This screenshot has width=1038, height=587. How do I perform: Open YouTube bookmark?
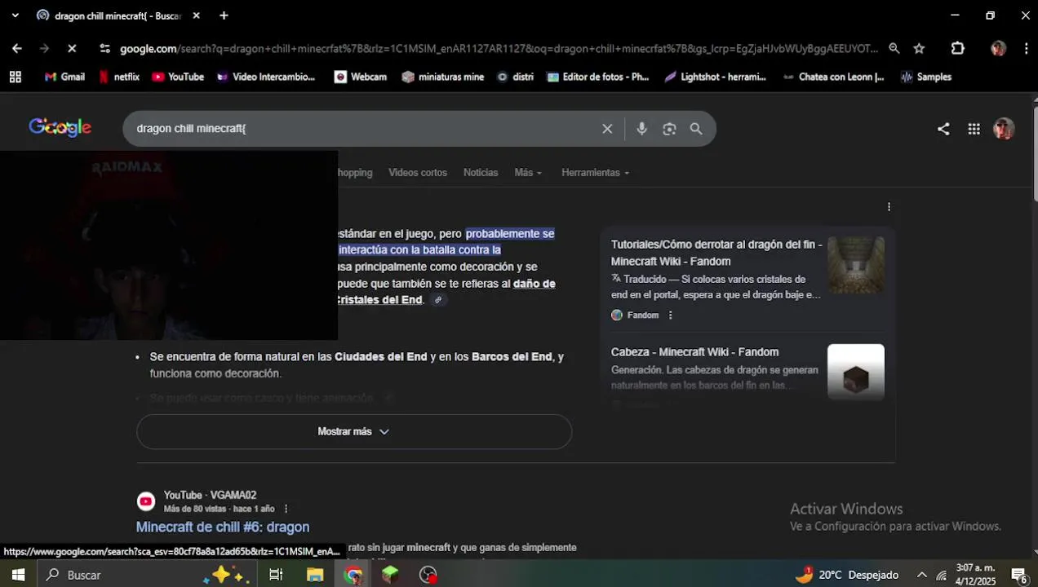(178, 77)
